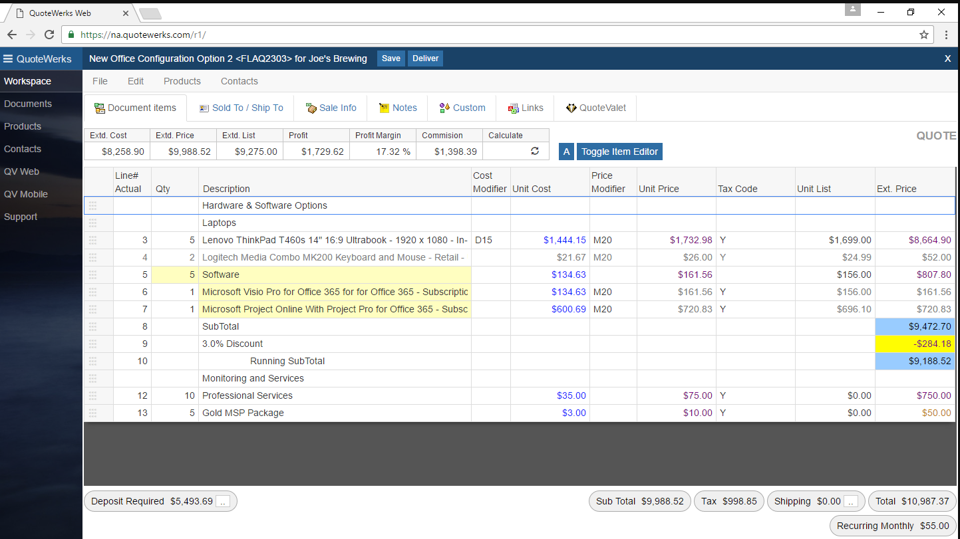
Task: Click Toggle Item Editor button
Action: point(619,152)
